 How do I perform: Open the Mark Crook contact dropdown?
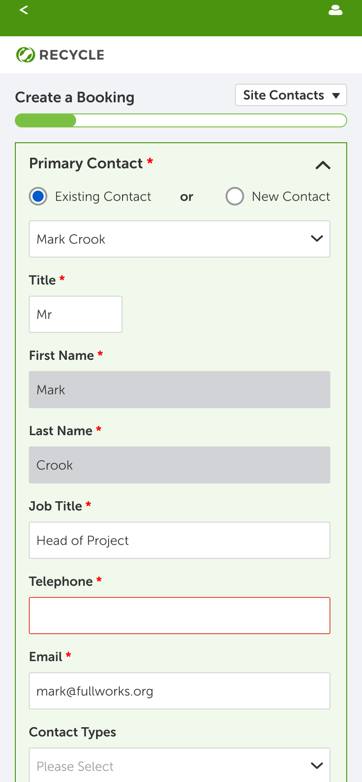coord(180,239)
